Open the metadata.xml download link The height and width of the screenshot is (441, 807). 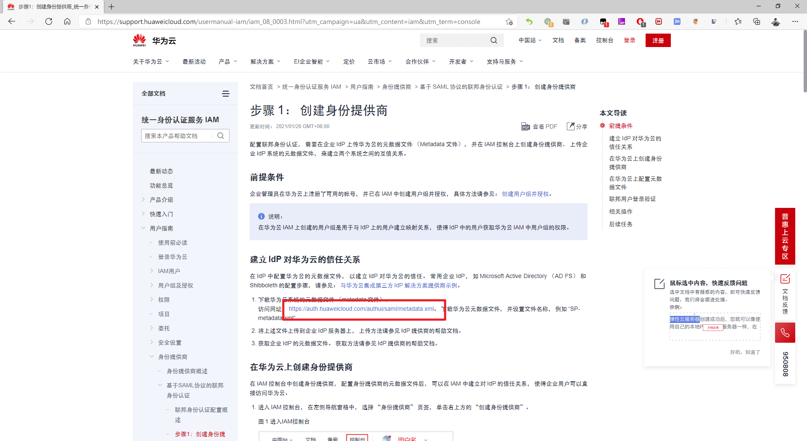tap(361, 309)
